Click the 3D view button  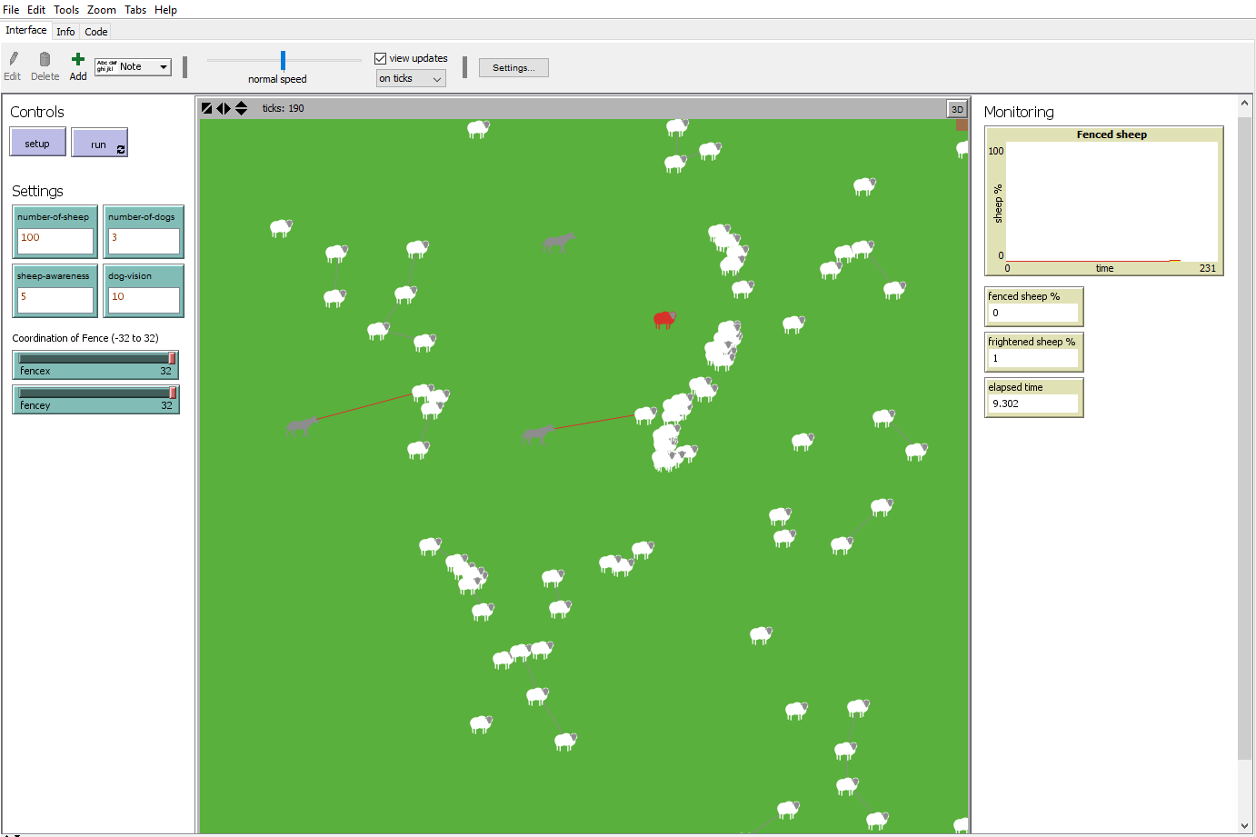point(957,109)
